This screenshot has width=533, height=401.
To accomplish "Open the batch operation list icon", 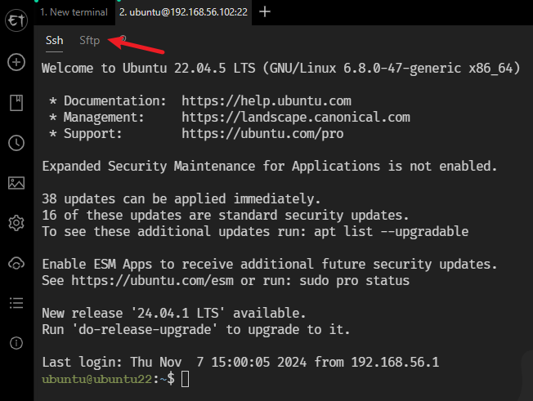I will coord(16,303).
